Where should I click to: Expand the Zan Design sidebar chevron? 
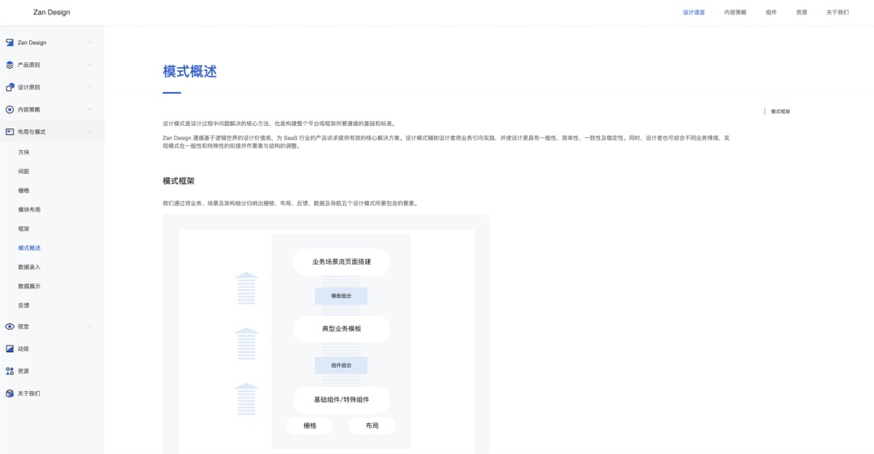pos(90,42)
